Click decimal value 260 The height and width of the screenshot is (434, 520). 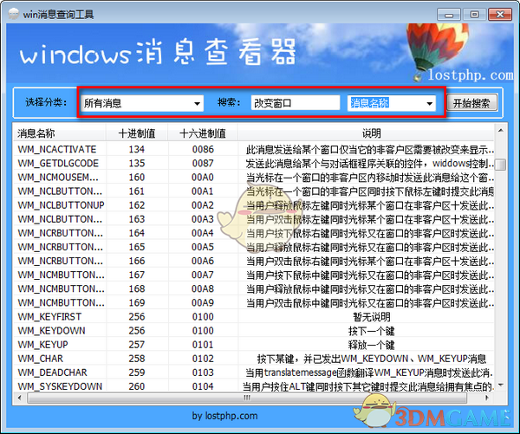click(137, 386)
